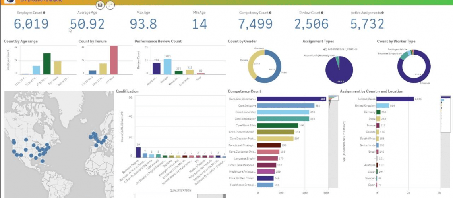Select the green 45 to 55 Years bar
Image resolution: width=453 pixels, height=198 pixels.
coord(47,64)
